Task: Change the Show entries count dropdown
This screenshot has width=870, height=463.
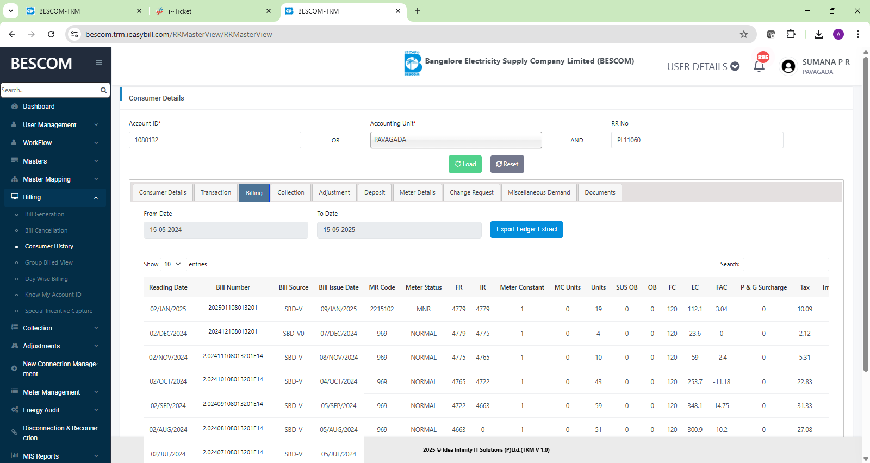Action: pyautogui.click(x=173, y=264)
